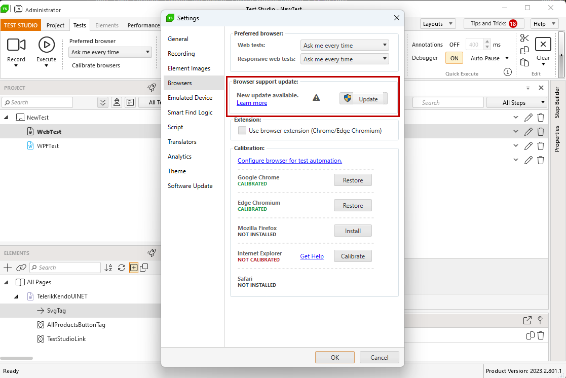
Task: Click the copy pages icon in Elements toolbar
Action: [144, 268]
